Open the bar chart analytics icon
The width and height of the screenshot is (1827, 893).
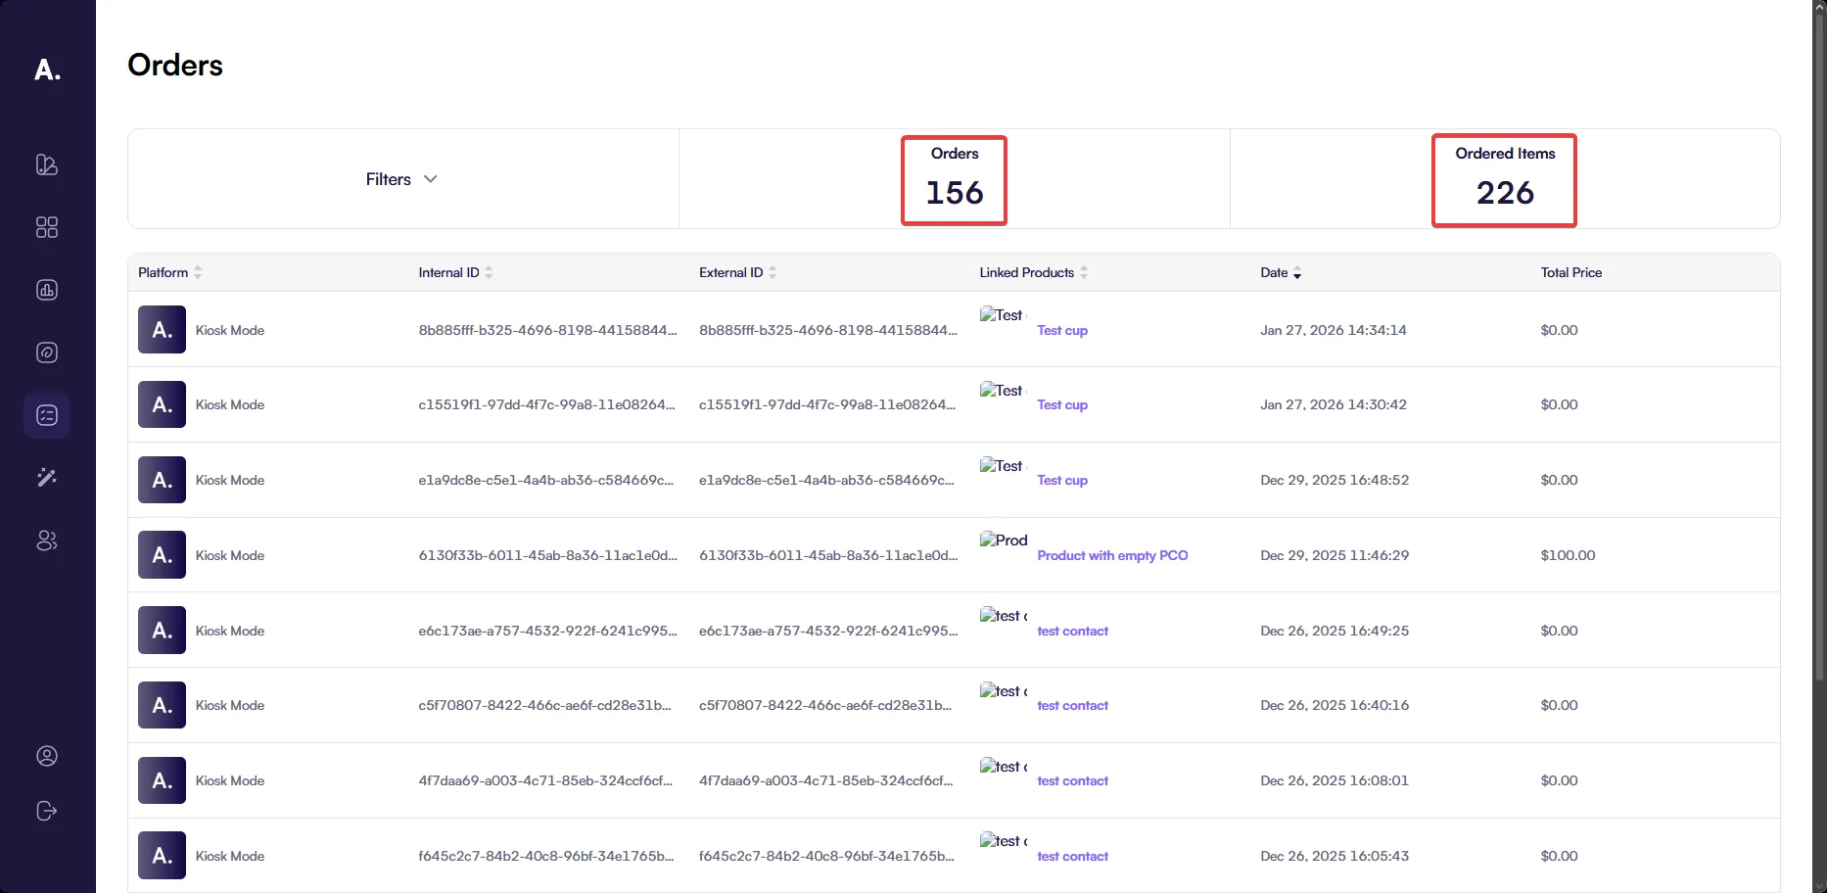point(47,290)
